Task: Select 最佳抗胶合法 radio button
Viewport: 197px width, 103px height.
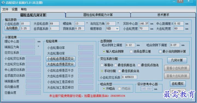Action: 119,71
